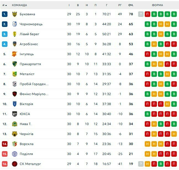179x170 pixels.
Task: Click the Буковина team crest icon
Action: [x=15, y=14]
